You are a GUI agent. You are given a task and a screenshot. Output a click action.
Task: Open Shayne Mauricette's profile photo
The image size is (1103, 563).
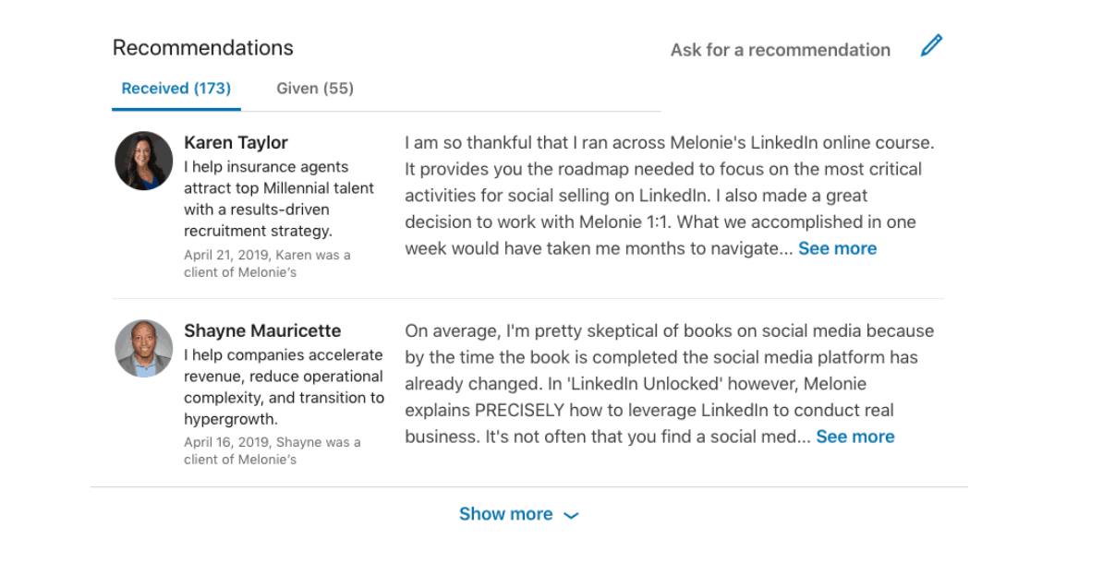pos(143,349)
